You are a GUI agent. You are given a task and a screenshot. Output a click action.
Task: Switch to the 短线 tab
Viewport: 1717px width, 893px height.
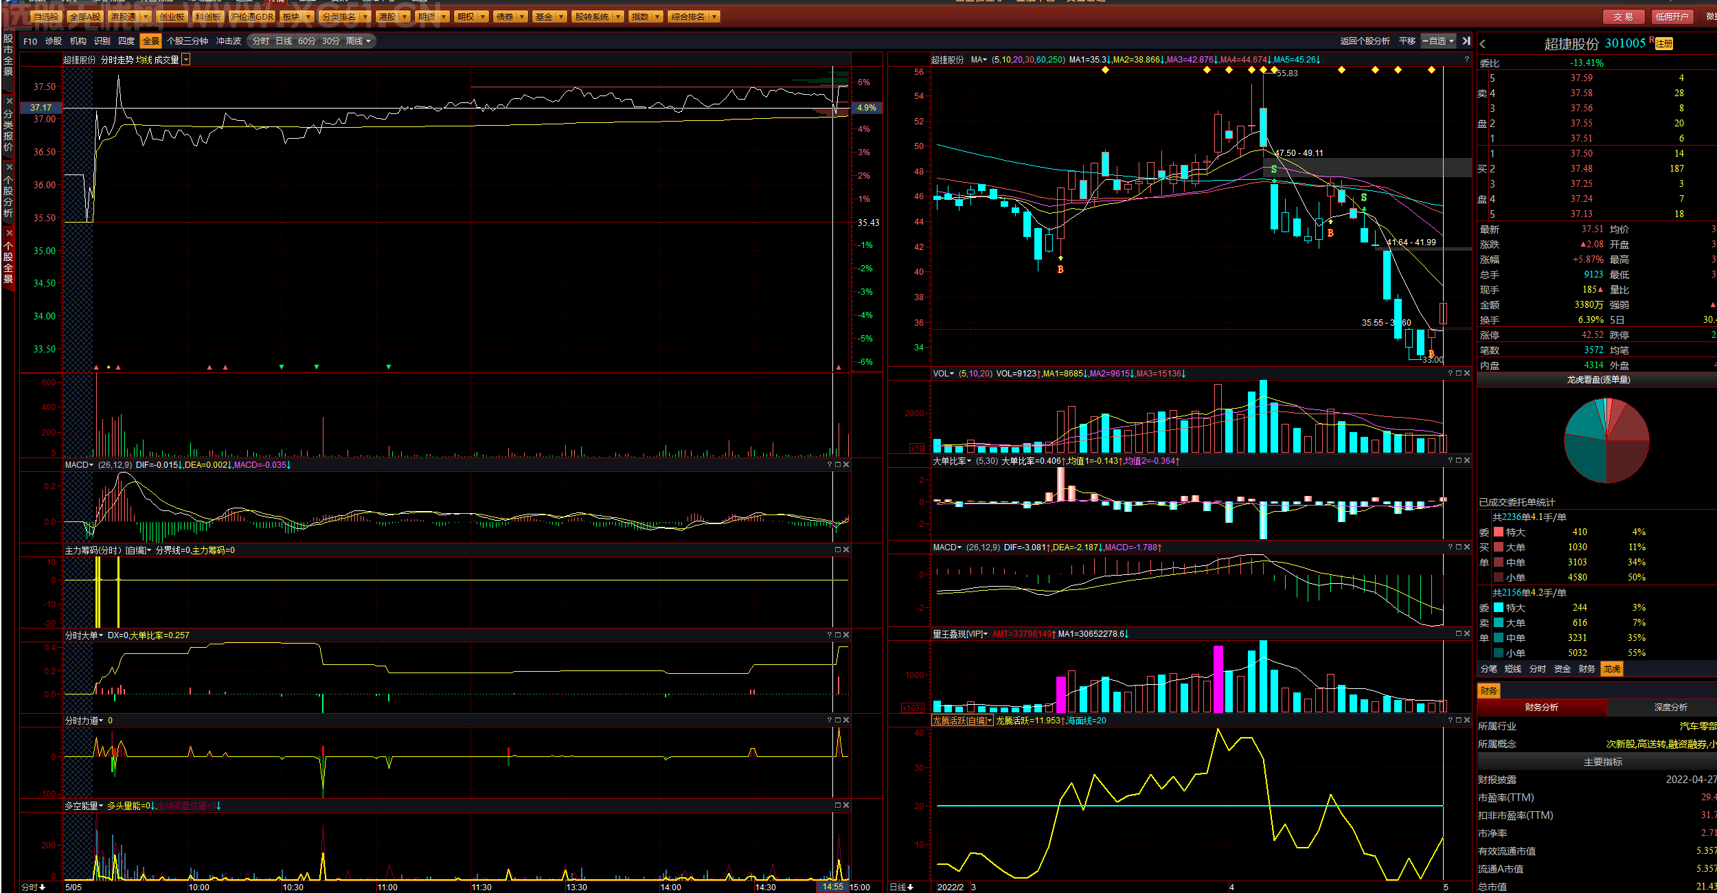coord(1513,669)
